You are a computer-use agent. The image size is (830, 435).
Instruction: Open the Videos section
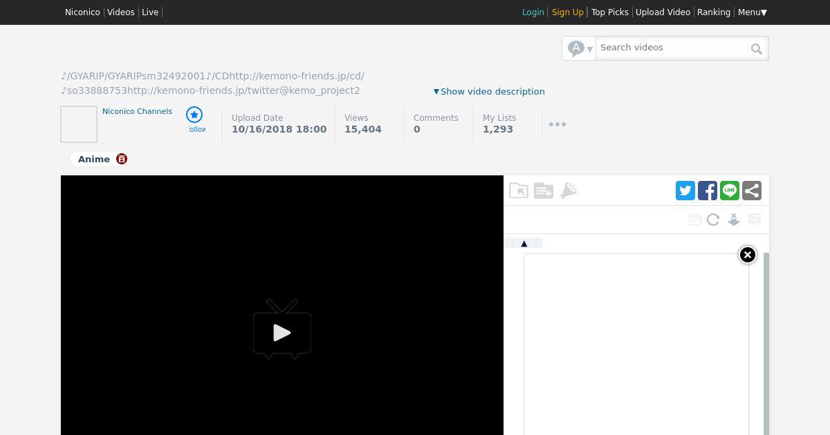pos(121,12)
